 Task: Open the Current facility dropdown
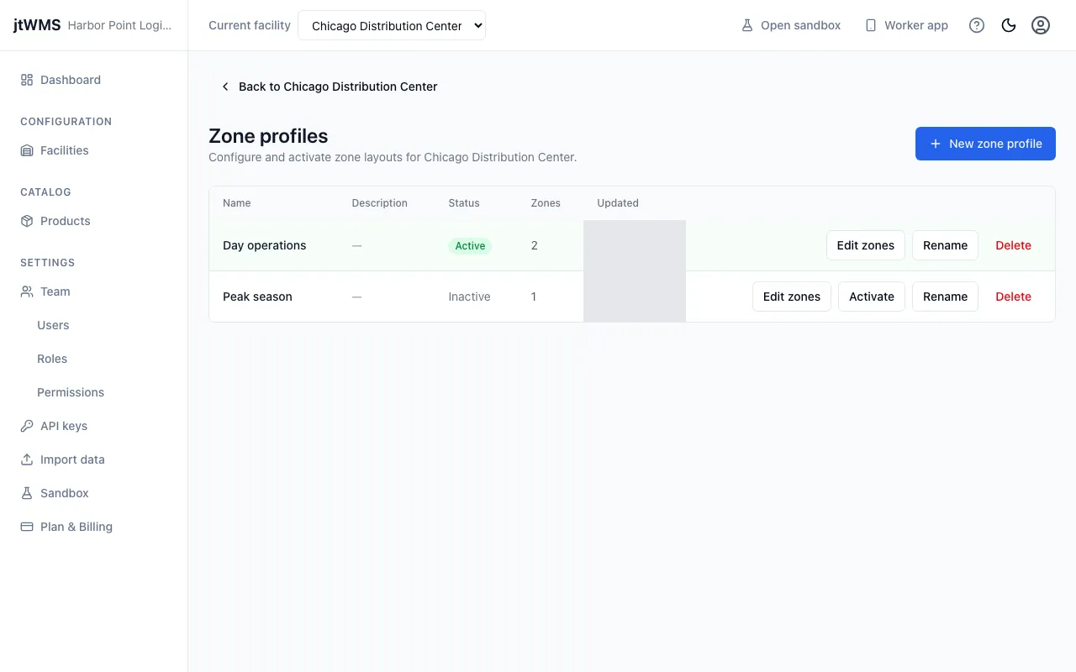tap(392, 25)
